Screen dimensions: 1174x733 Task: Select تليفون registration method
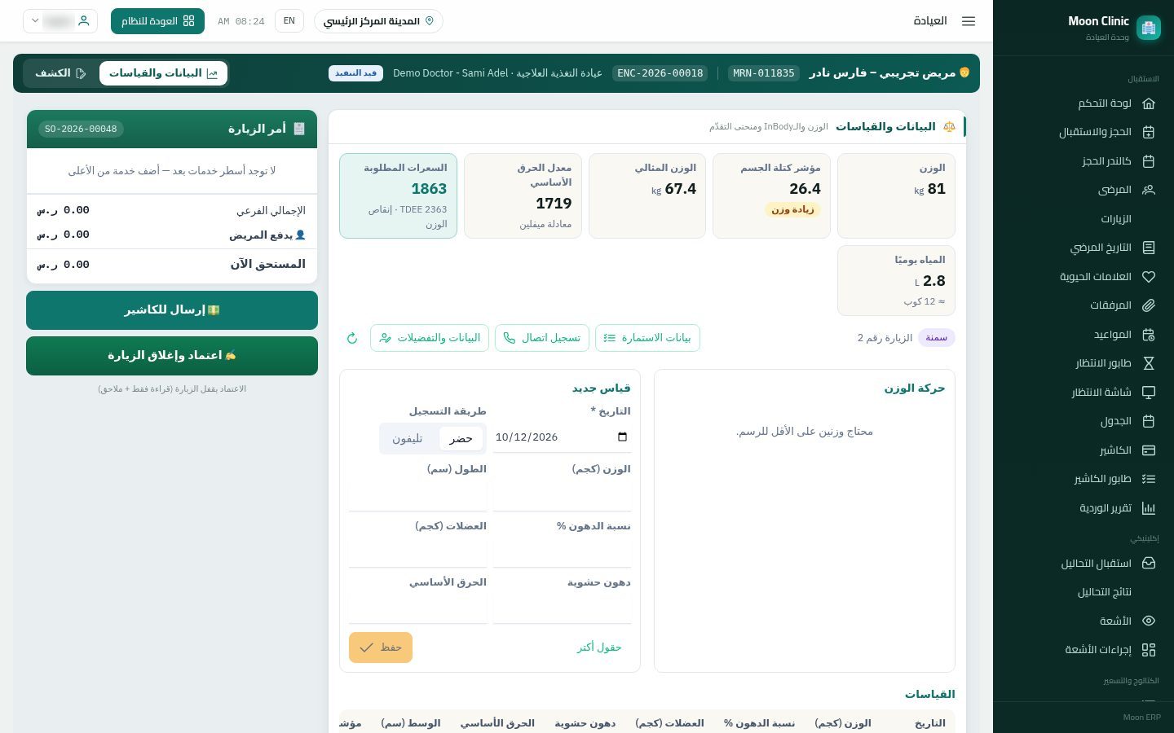(x=408, y=439)
